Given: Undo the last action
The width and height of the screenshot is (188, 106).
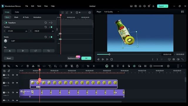Looking at the screenshot, I should [17, 66].
